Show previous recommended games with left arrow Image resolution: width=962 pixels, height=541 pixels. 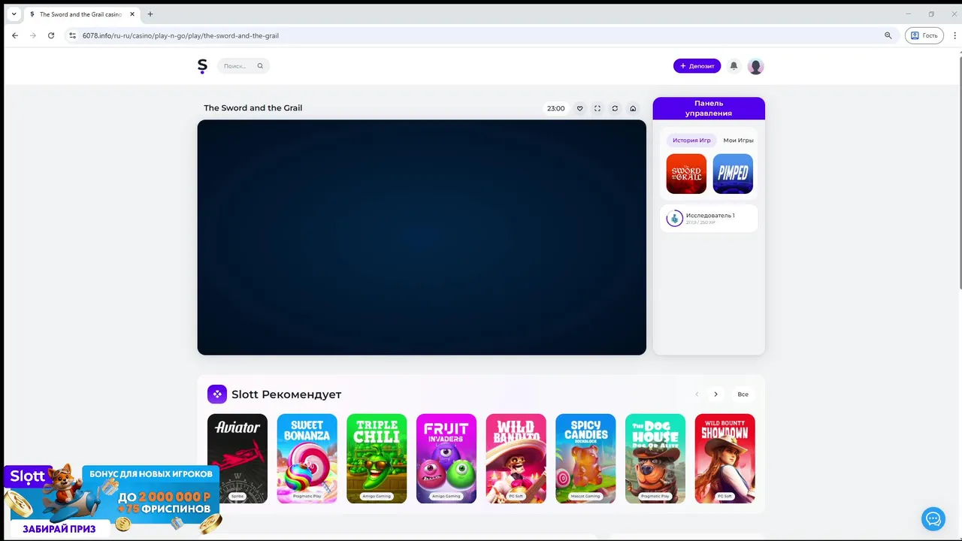(697, 394)
